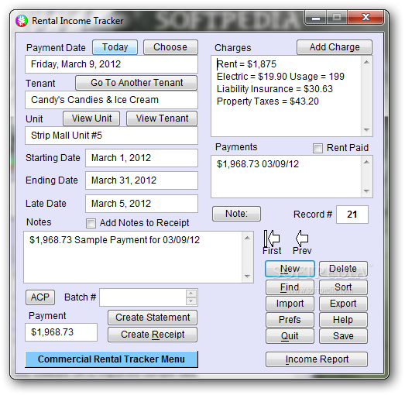Select the $1,968.73 03/09/12 payment entry

pos(258,164)
